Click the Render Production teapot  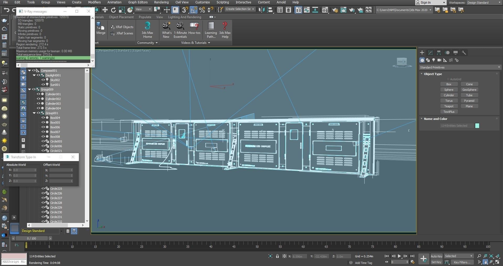[x=352, y=10]
